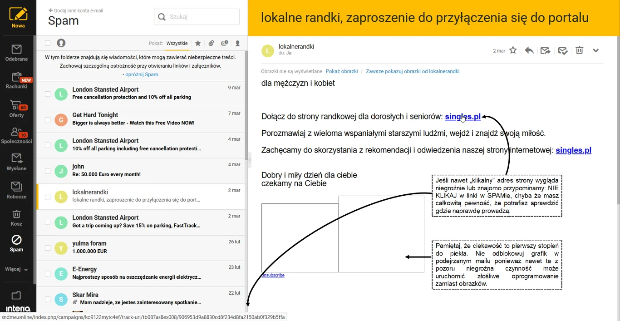Tick the checkbox for the lokalnerandki message

[48, 197]
